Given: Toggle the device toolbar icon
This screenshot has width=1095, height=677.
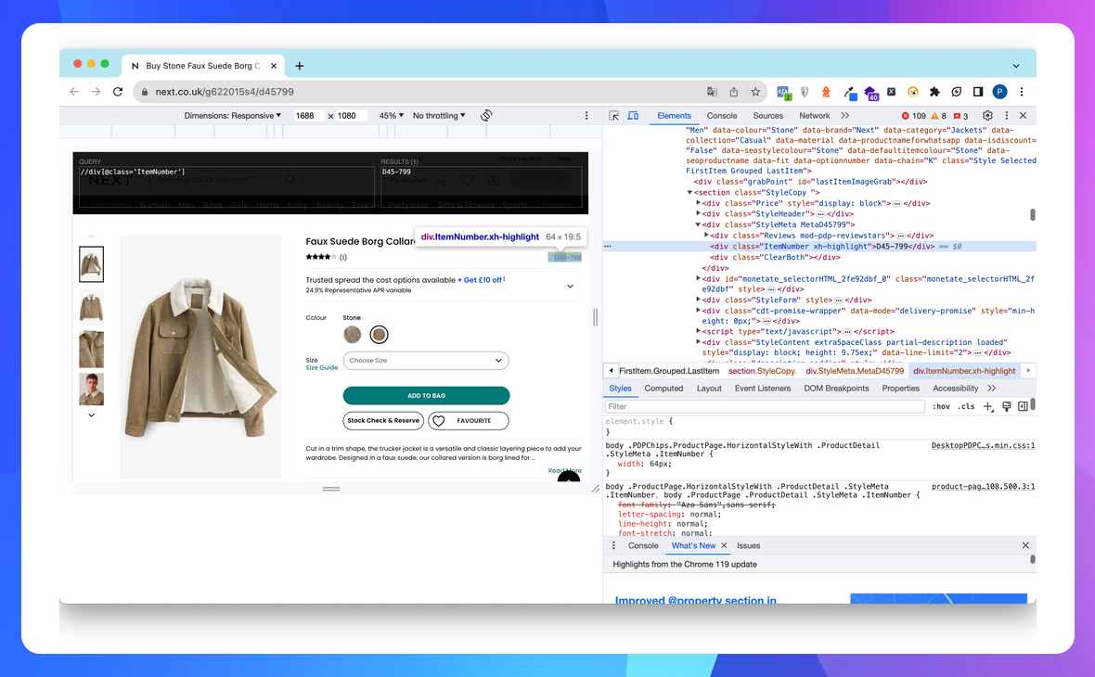Looking at the screenshot, I should (633, 116).
